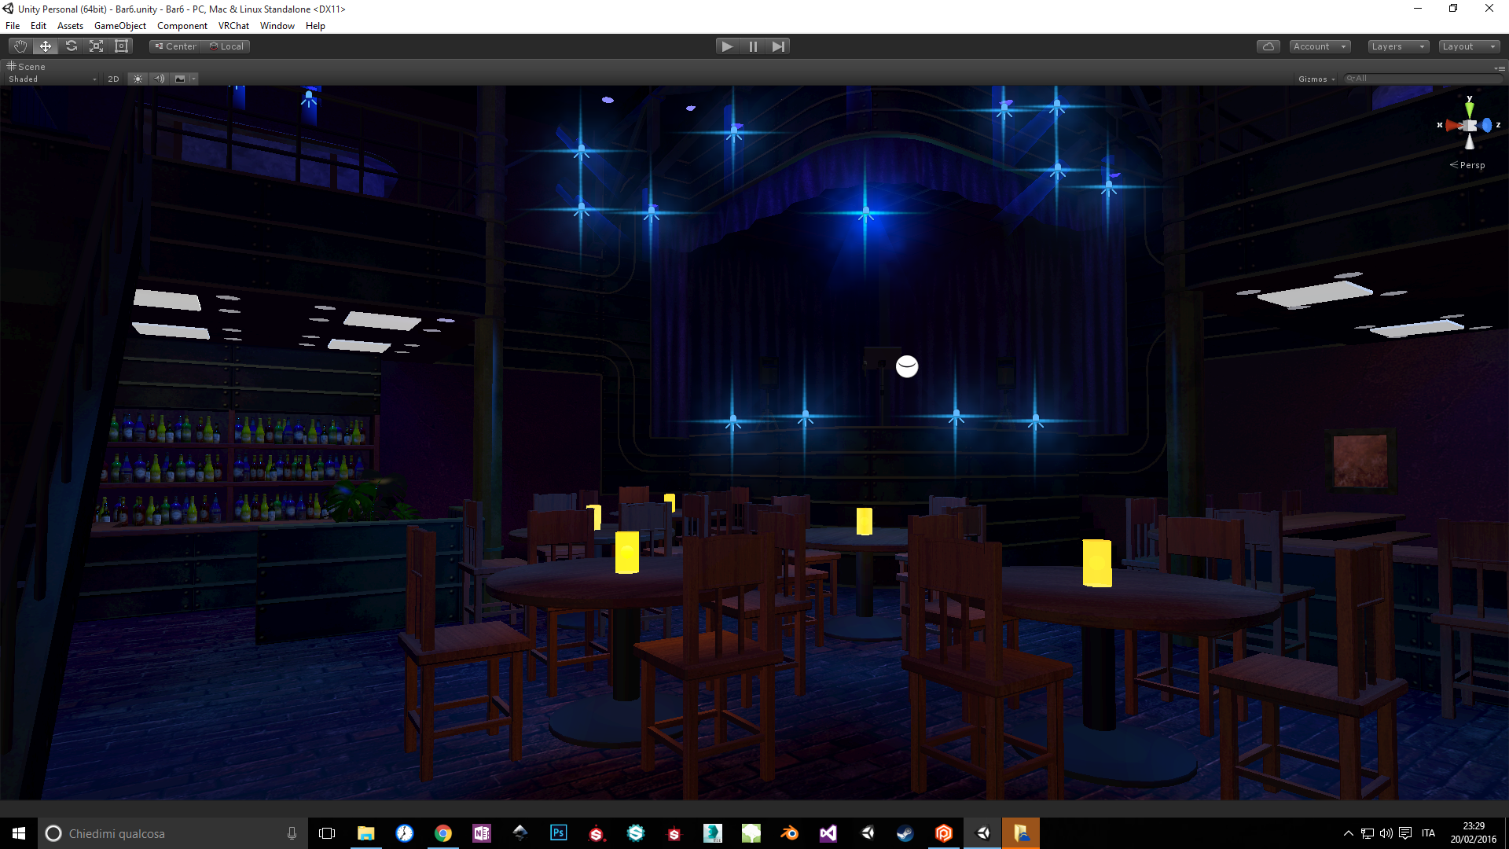Click the scene search field
This screenshot has width=1509, height=849.
(x=1423, y=79)
